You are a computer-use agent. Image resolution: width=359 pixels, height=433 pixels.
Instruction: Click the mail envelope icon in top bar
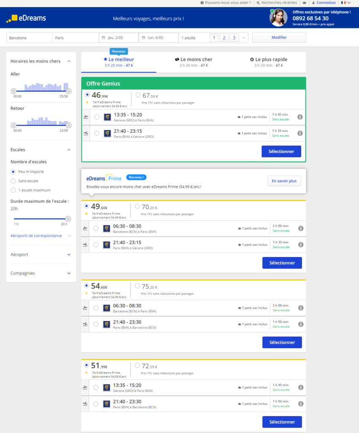click(305, 3)
